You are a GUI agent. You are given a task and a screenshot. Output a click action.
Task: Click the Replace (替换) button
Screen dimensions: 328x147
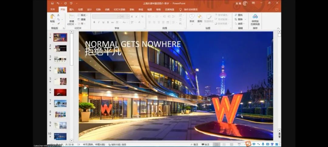[x=238, y=19]
